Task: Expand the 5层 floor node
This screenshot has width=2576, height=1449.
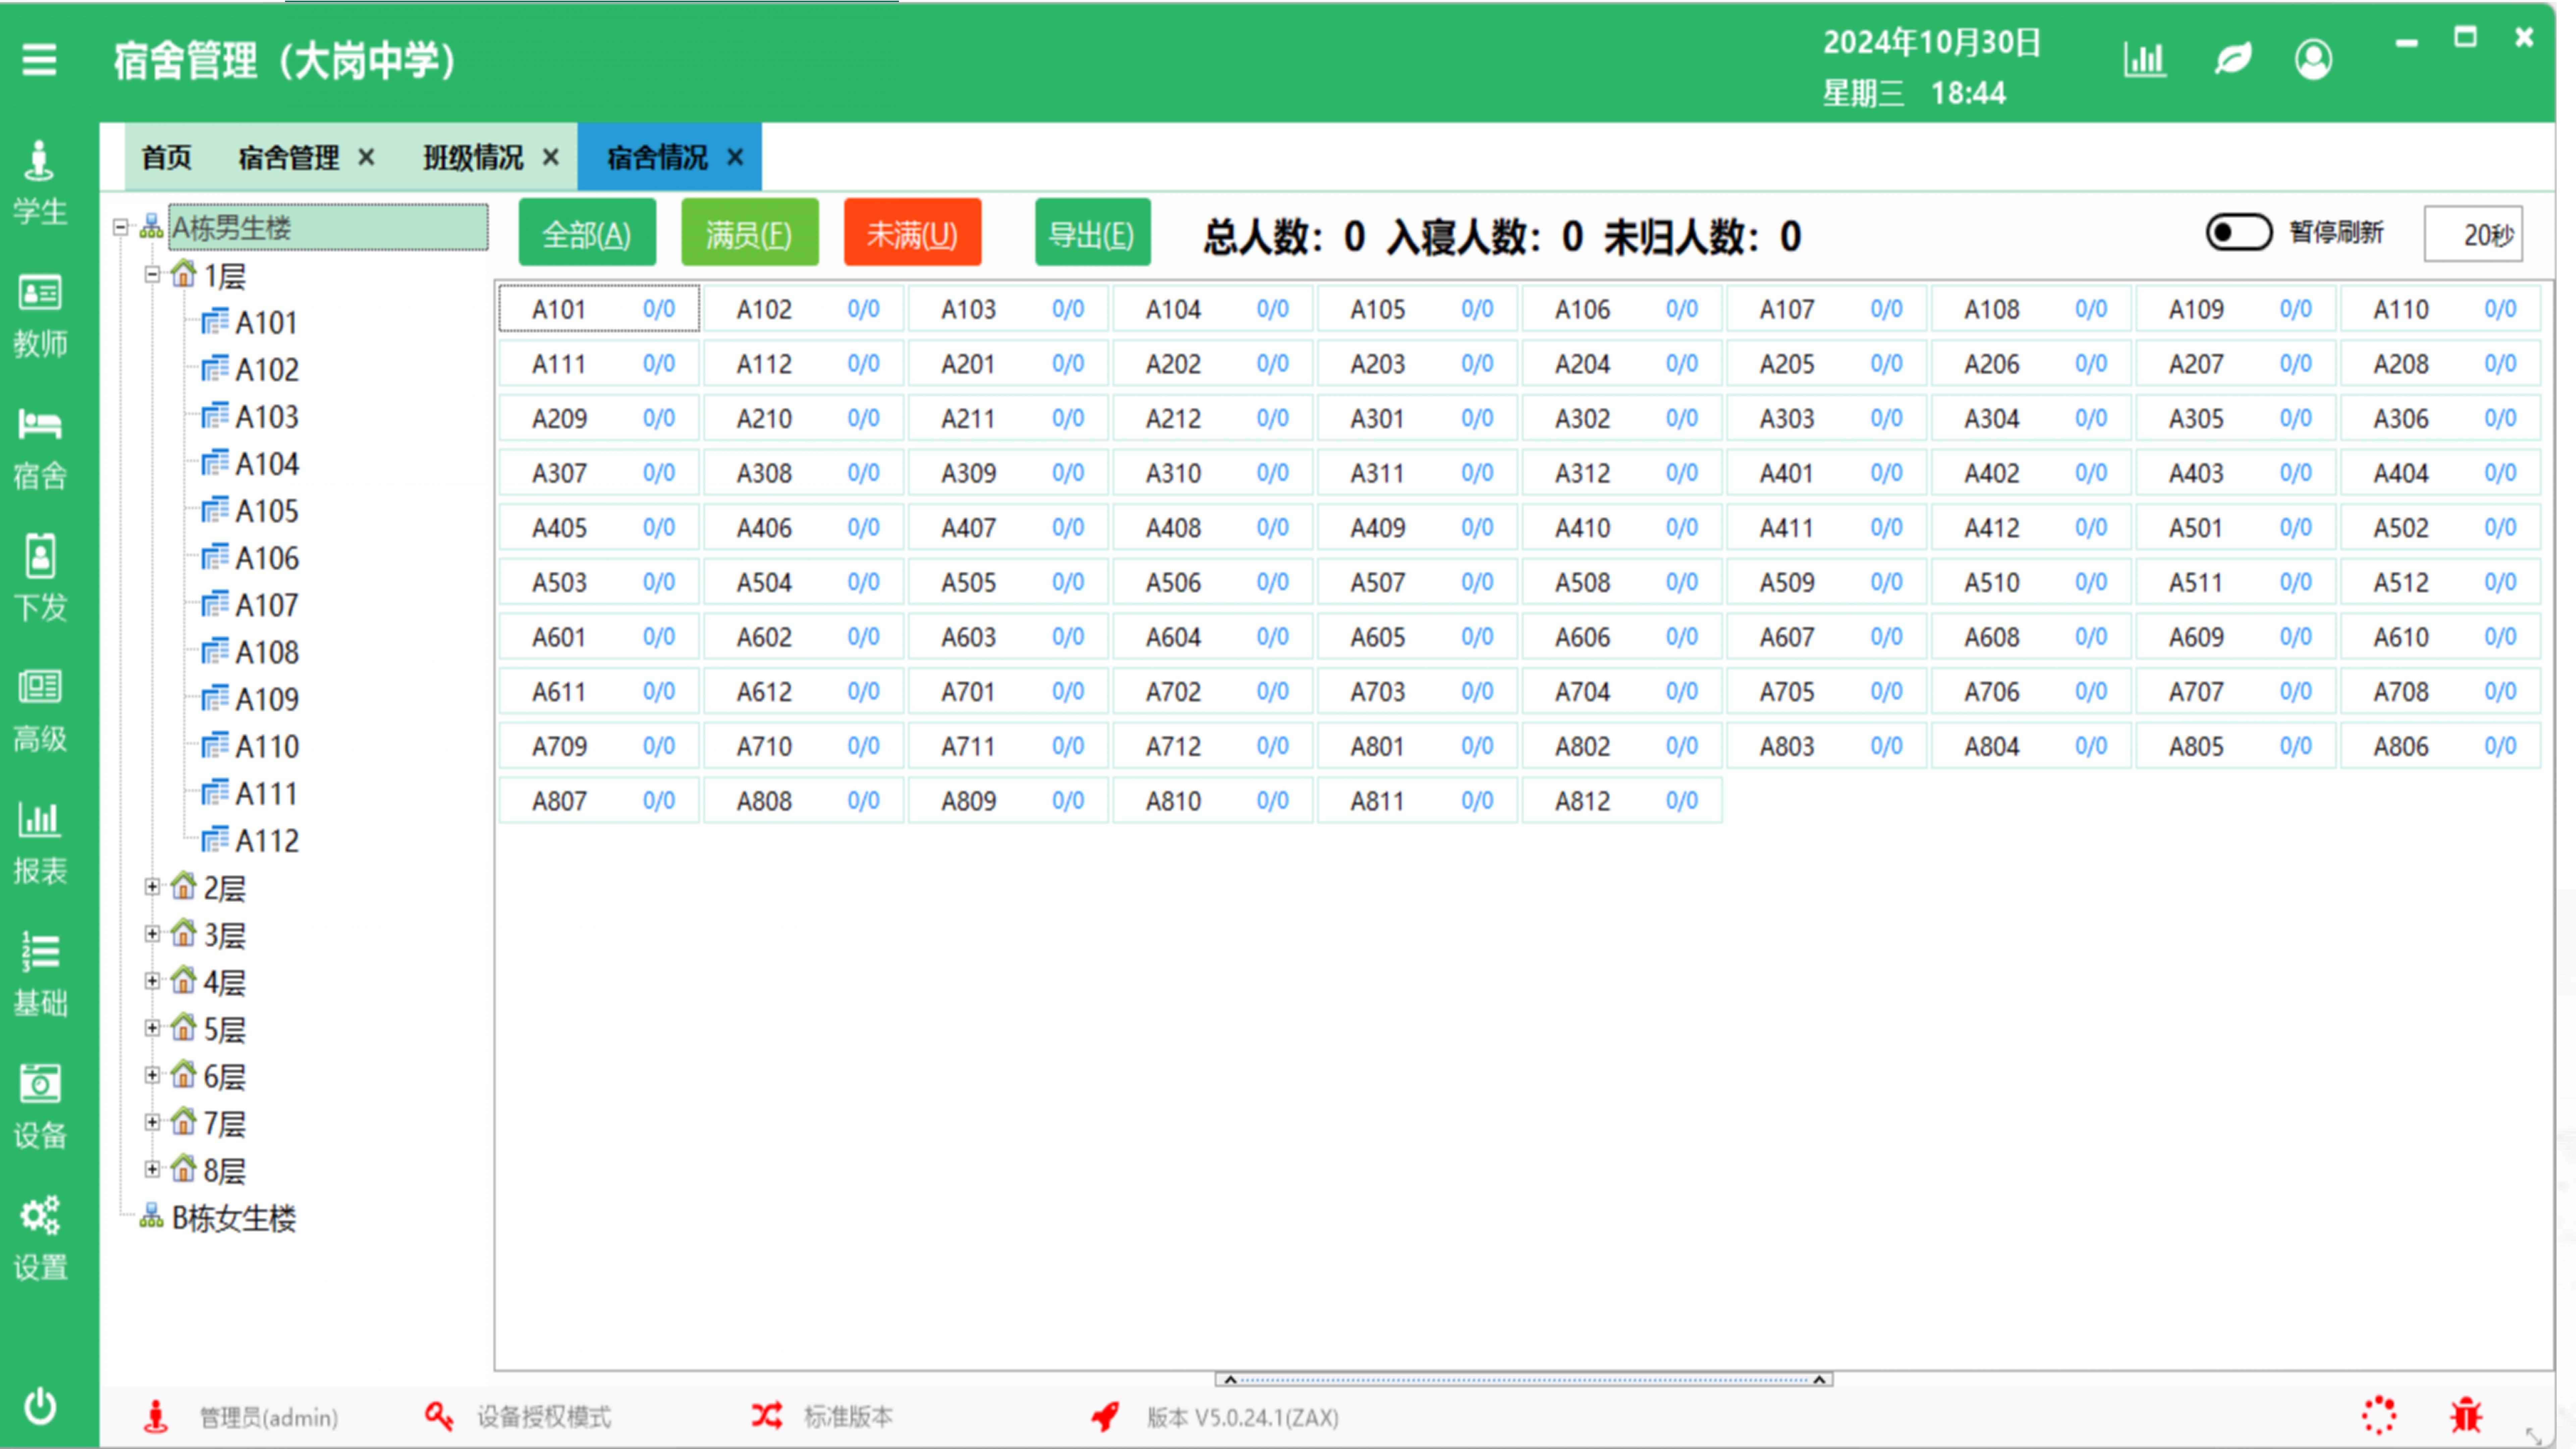Action: (x=152, y=1028)
